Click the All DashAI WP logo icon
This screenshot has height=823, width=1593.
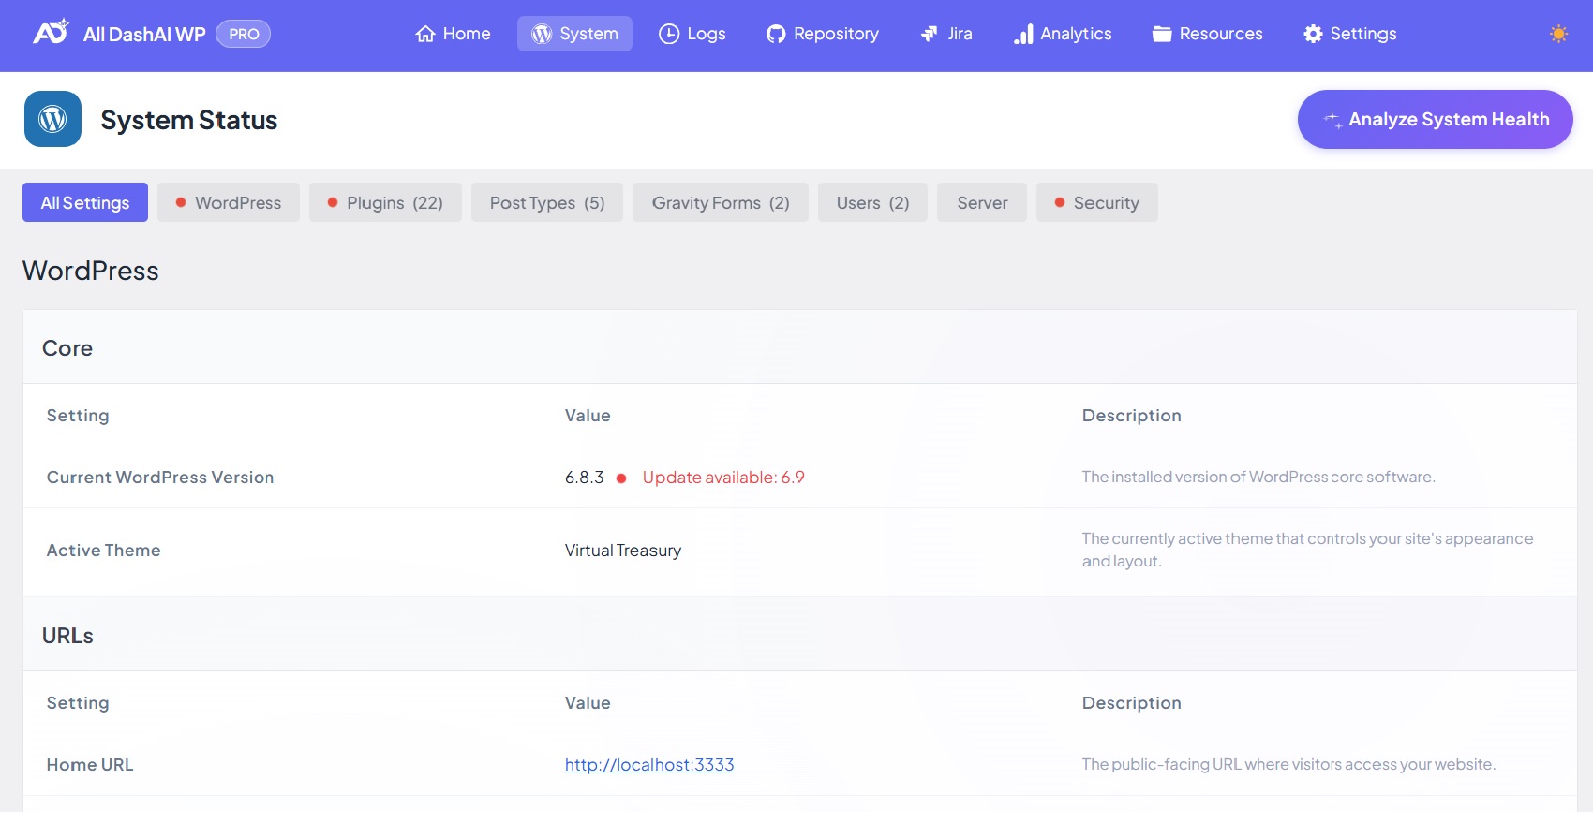51,33
